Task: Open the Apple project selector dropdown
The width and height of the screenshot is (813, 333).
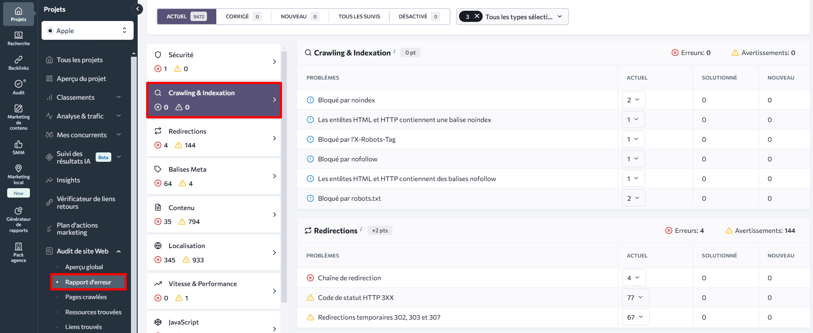Action: coord(88,30)
